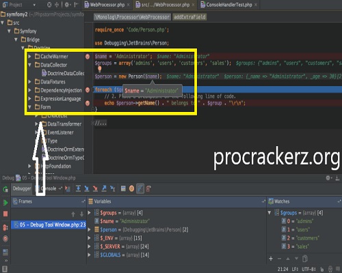Viewport: 342px width, 273px height.
Task: Move watch up with triangle icon
Action: click(288, 259)
